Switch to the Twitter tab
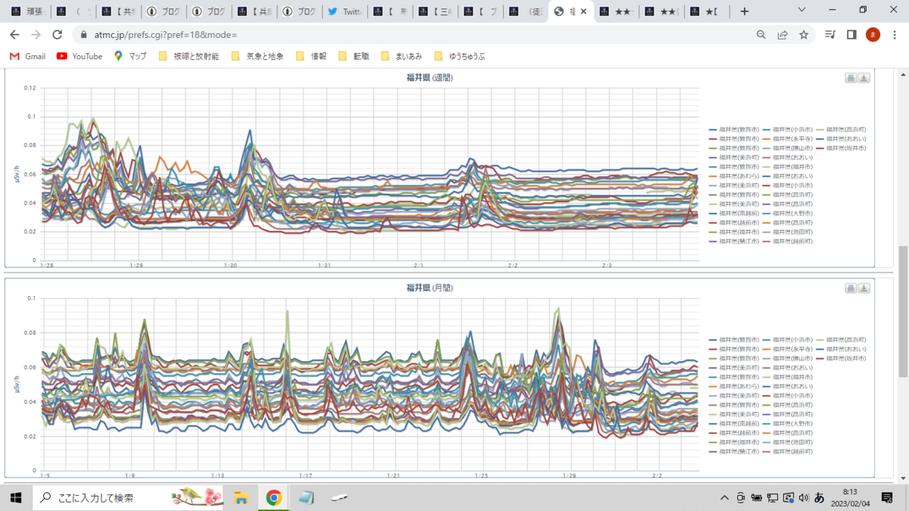Image resolution: width=909 pixels, height=511 pixels. 345,11
